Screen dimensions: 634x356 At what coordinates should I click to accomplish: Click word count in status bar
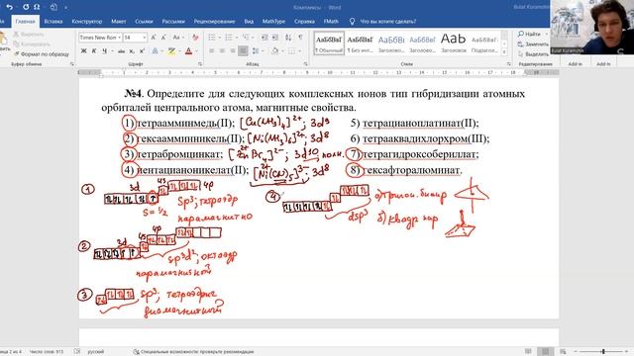[x=47, y=352]
